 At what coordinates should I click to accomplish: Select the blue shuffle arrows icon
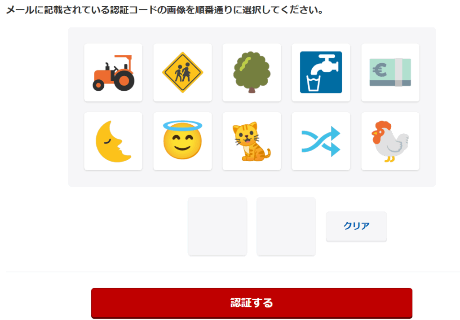tap(321, 141)
